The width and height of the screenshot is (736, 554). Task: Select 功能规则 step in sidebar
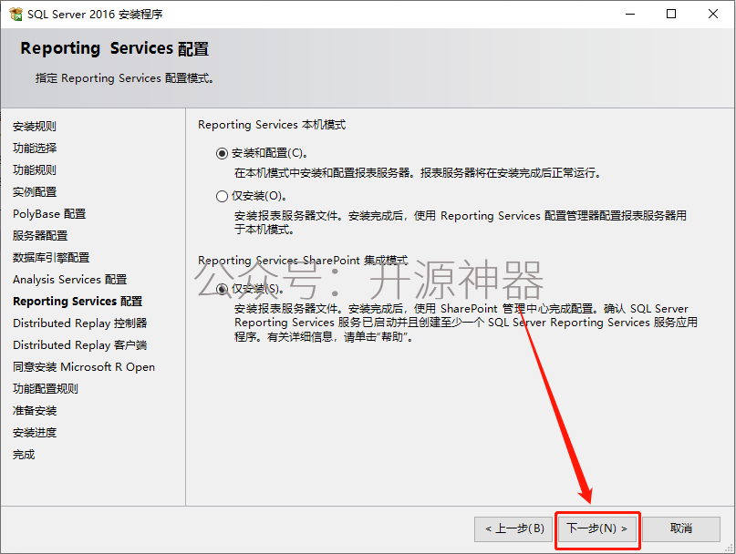[x=35, y=169]
